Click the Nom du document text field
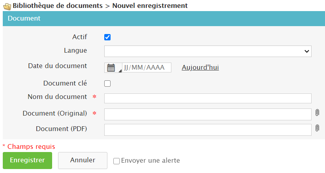Screen dimensions: 325x173 click(207, 98)
